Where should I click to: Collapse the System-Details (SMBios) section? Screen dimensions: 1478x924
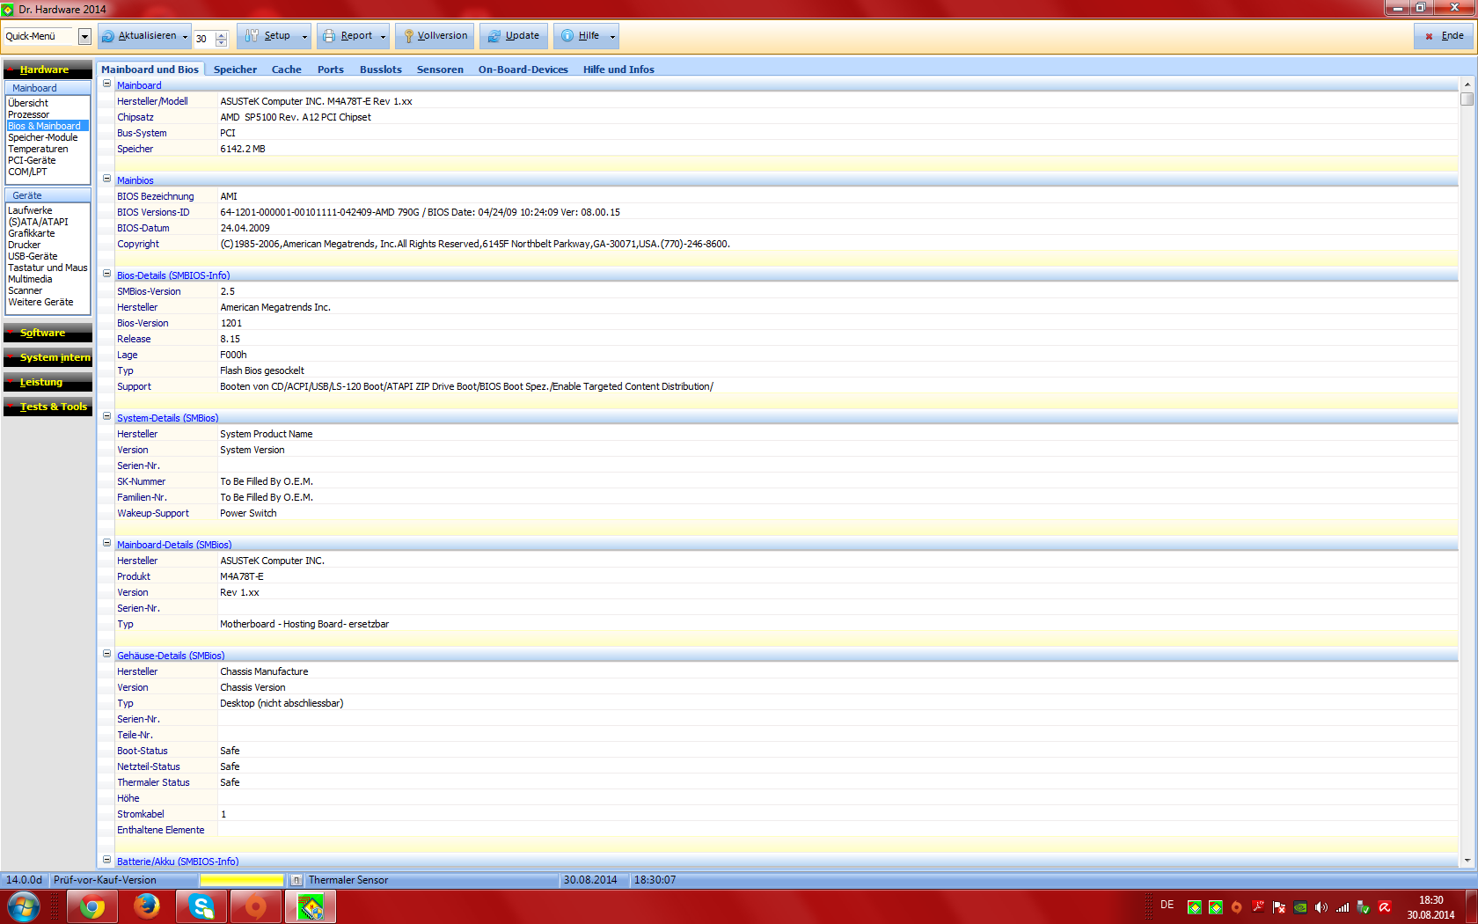107,417
